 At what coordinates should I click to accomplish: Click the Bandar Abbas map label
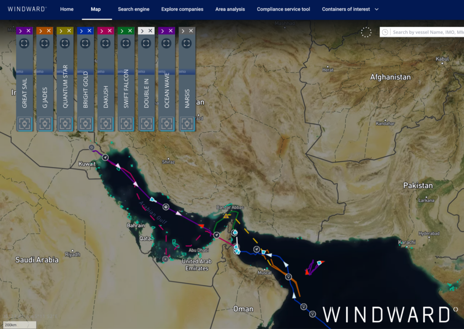pos(230,207)
